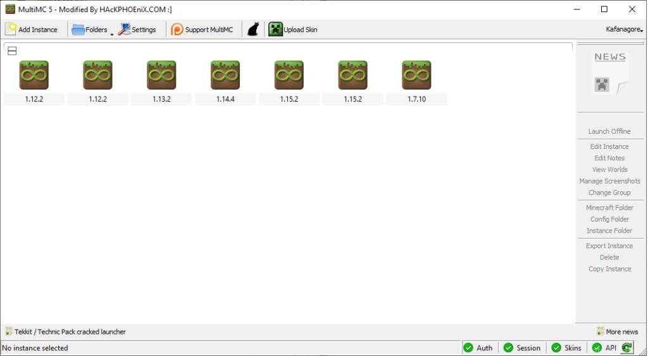Click the API status indicator
Viewport: 648px width, 356px height.
[604, 348]
